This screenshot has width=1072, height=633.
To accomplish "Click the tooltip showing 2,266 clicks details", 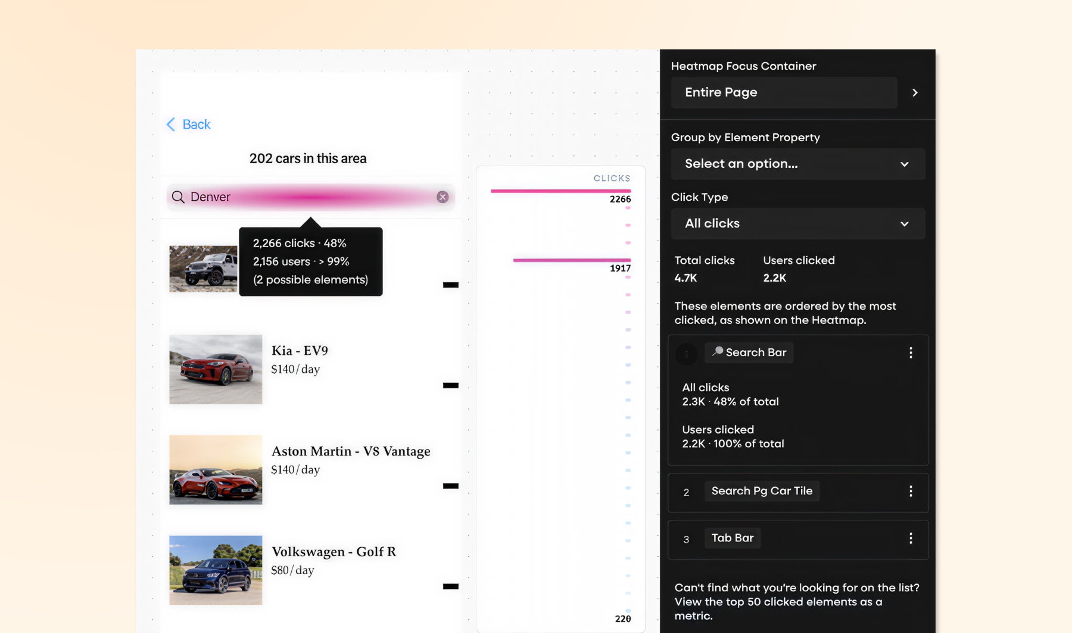I will (x=310, y=261).
